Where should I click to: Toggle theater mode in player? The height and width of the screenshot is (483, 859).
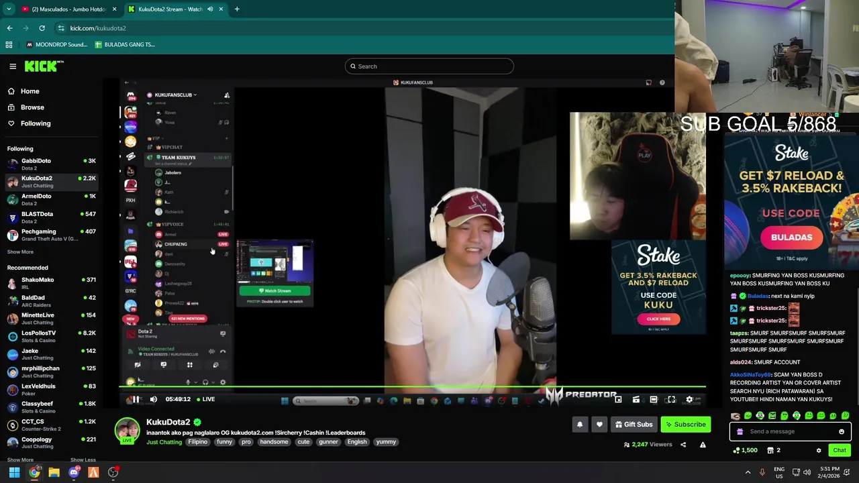pos(653,399)
